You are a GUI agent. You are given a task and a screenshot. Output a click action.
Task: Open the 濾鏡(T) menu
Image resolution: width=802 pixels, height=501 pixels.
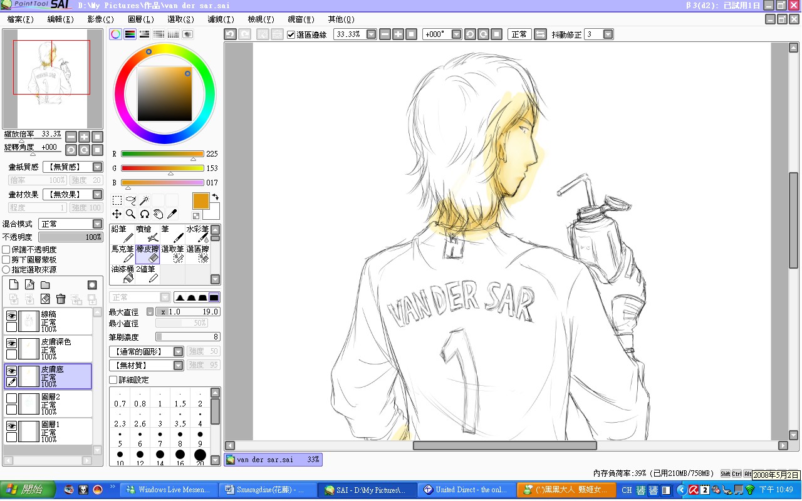[221, 19]
